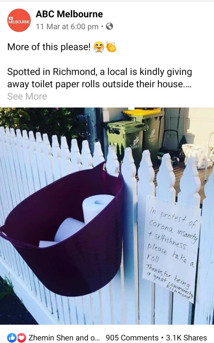View who reacted: Zhemin Shen and others
This screenshot has height=343, width=214.
pos(64,338)
